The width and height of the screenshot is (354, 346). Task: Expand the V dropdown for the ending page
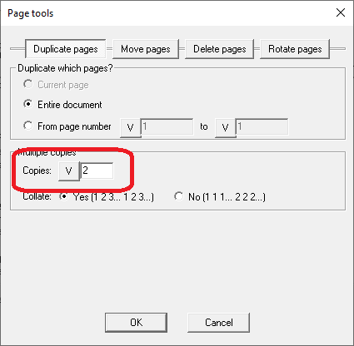[x=225, y=127]
